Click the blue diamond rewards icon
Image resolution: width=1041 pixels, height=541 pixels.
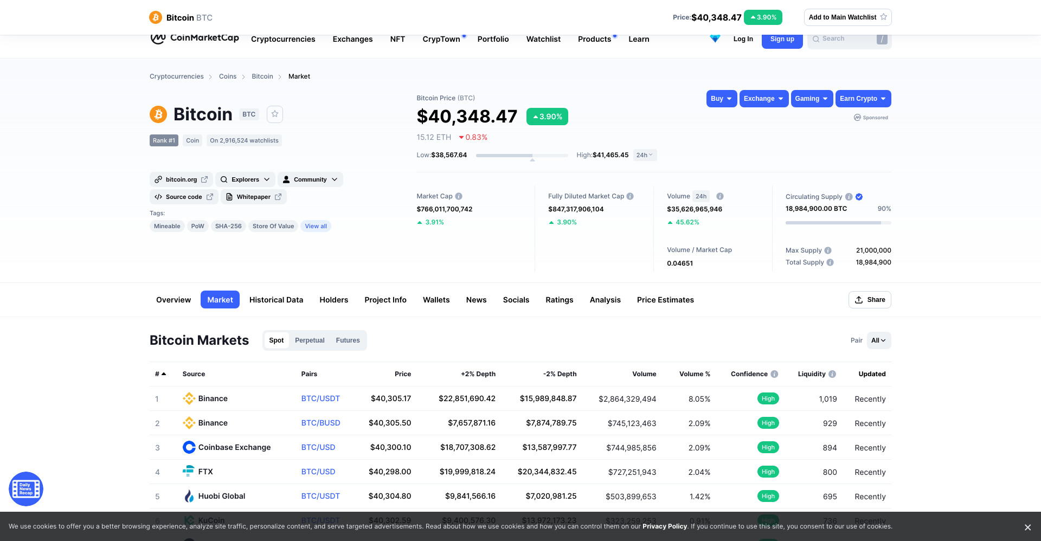pos(715,38)
